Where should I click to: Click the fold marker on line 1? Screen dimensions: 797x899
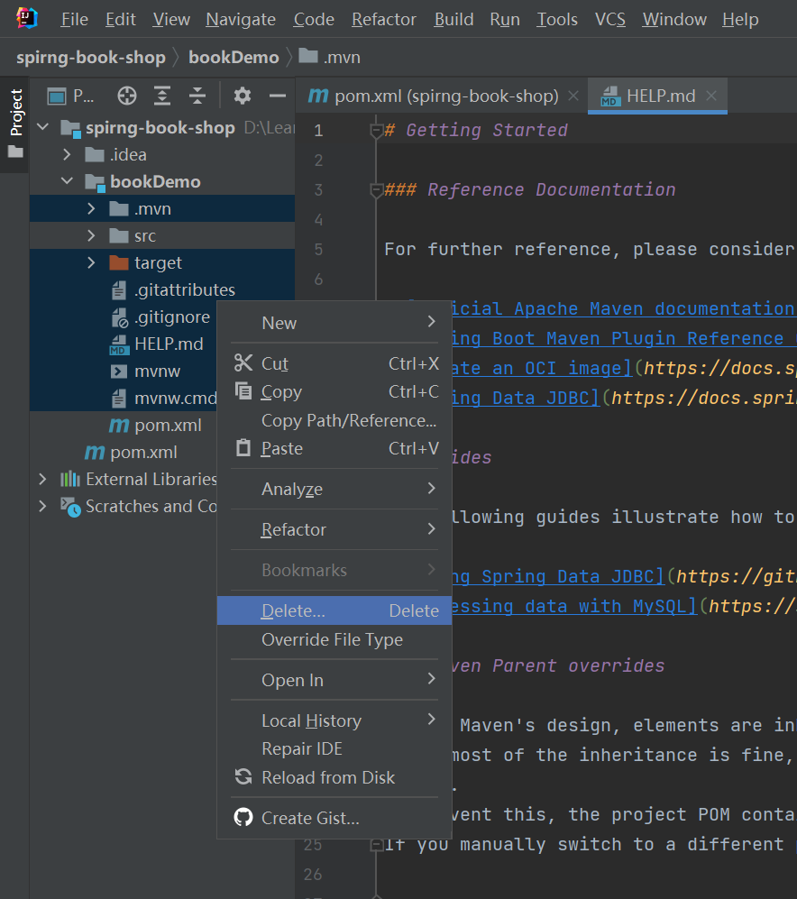coord(376,132)
